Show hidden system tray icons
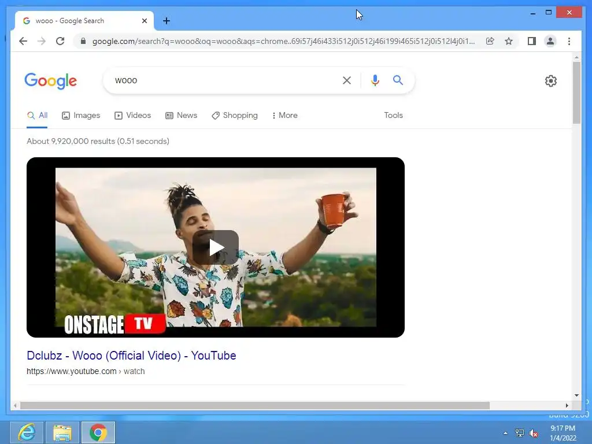This screenshot has height=444, width=592. tap(505, 433)
